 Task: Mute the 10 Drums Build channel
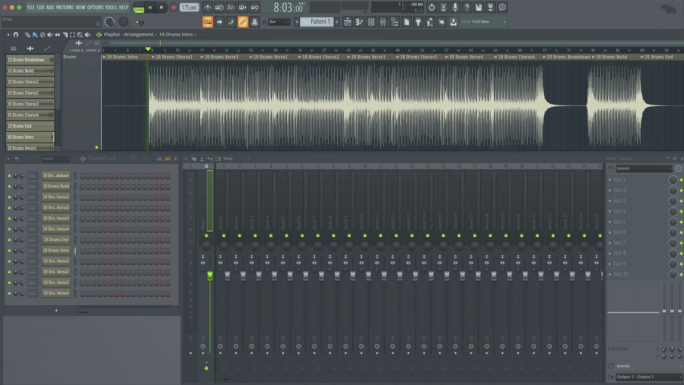point(9,187)
